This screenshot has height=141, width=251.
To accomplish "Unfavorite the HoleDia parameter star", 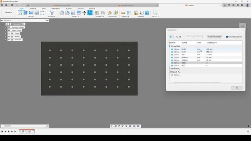I will 172,60.
